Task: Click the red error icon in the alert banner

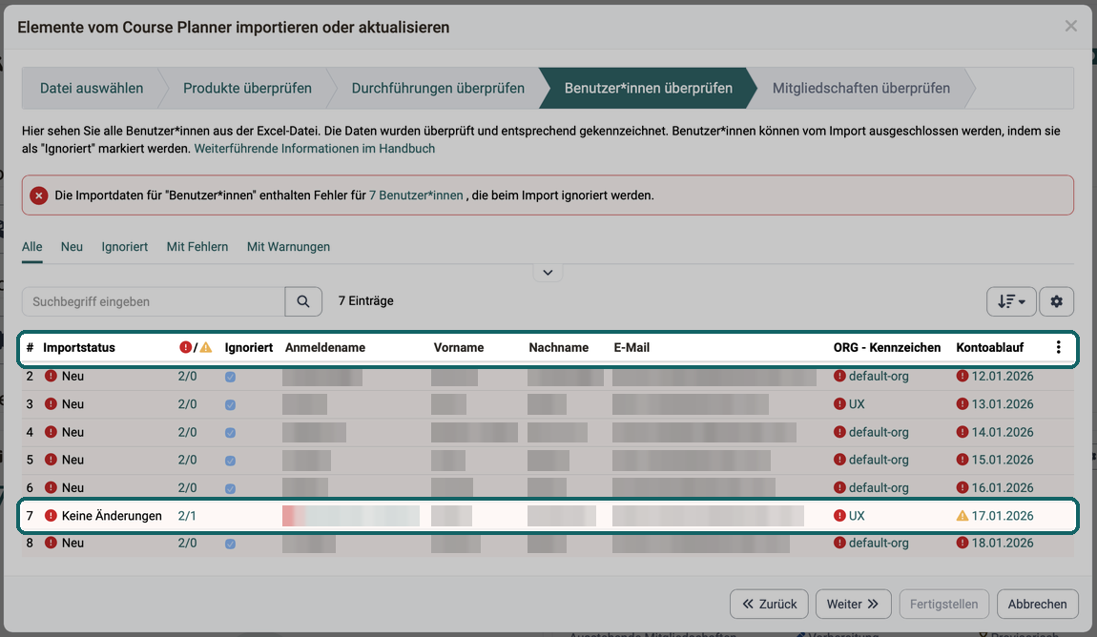Action: [38, 195]
